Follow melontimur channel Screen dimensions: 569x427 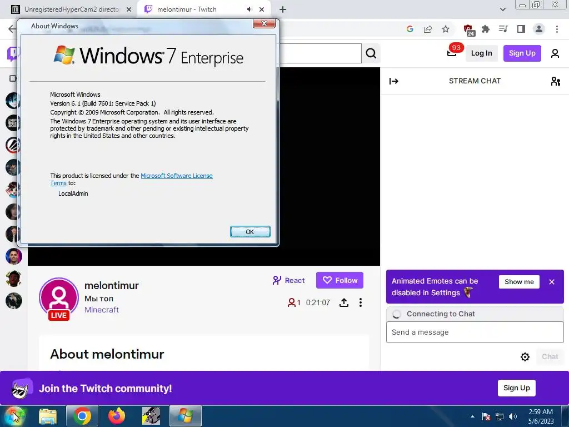(340, 280)
